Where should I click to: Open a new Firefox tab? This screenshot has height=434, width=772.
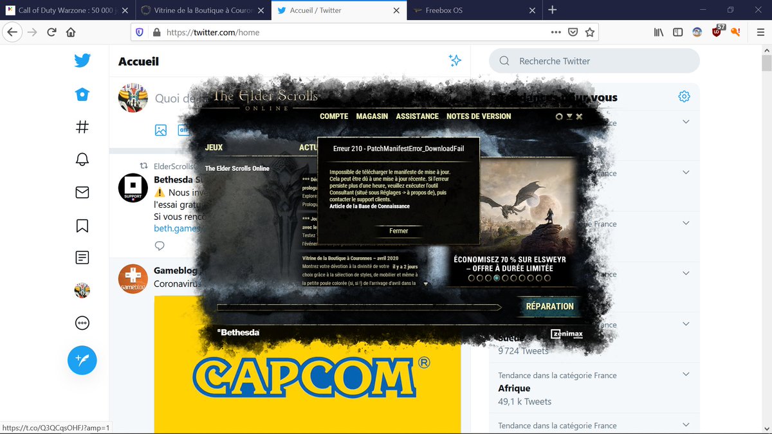click(x=552, y=10)
